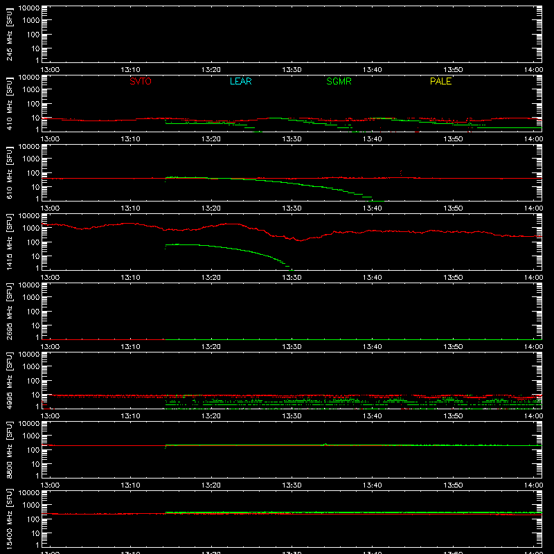The image size is (554, 554).
Task: Select the 8800 MHz [SFU] axis title
Action: coord(9,449)
